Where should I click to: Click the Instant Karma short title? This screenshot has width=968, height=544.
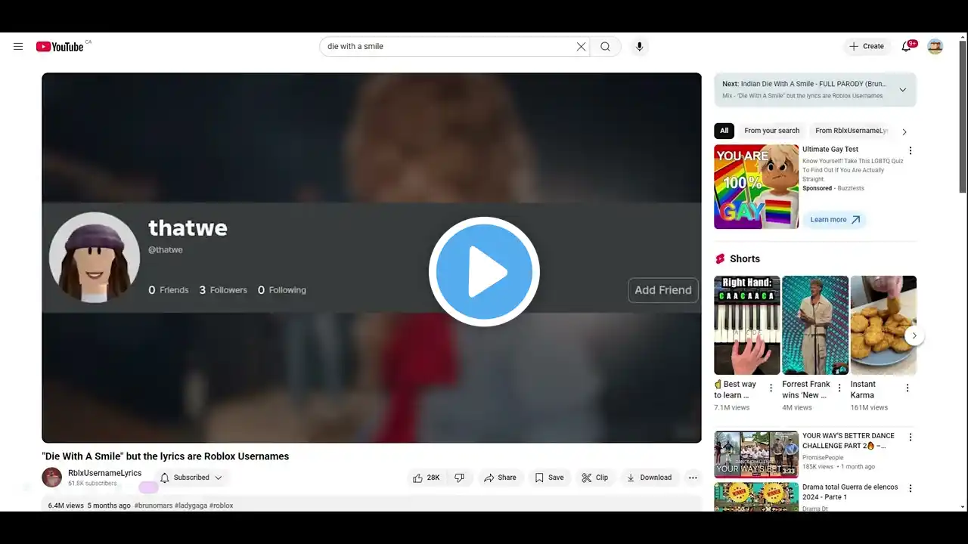[863, 390]
